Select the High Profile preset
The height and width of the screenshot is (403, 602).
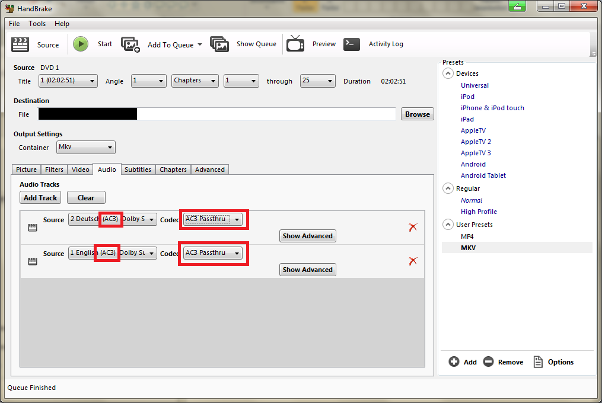click(479, 212)
